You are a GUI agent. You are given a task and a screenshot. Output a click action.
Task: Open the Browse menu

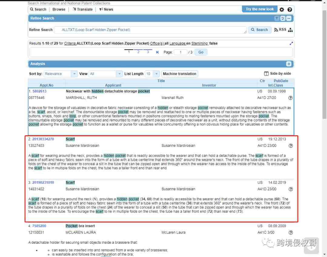59,9
